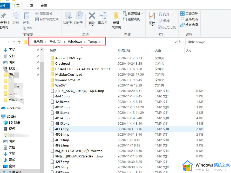The width and height of the screenshot is (231, 173).
Task: Click Select none (全部取消)
Action: point(189,19)
